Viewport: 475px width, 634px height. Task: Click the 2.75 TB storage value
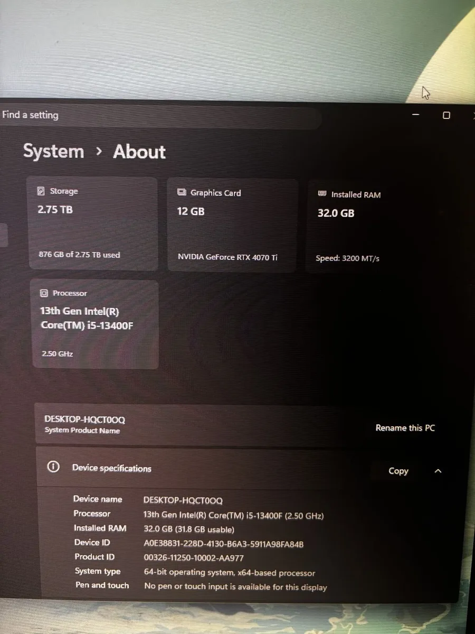(x=55, y=210)
